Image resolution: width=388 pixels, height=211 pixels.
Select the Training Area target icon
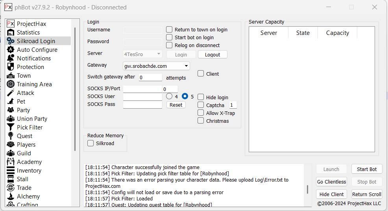coord(11,84)
